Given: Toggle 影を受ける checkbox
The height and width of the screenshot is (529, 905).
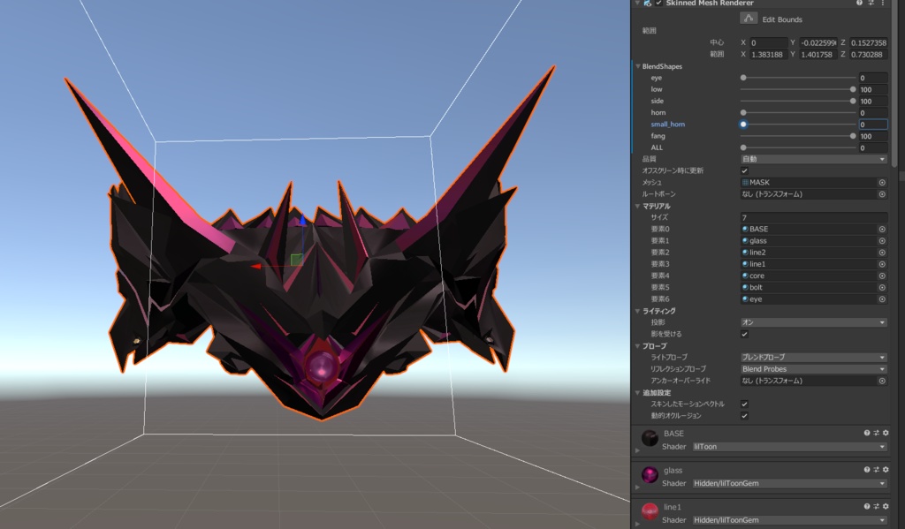Looking at the screenshot, I should tap(744, 334).
